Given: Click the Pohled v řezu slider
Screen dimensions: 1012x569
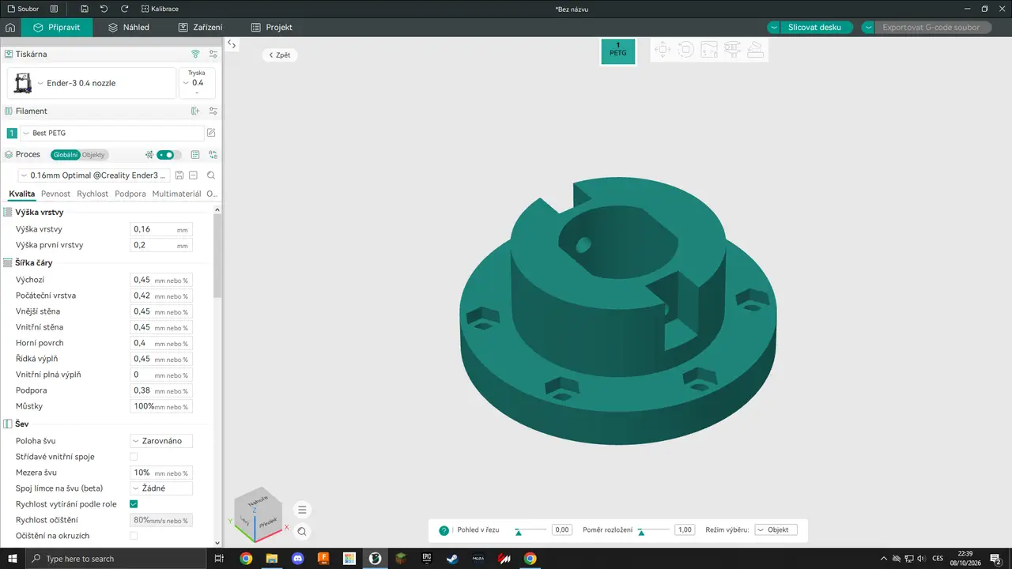Looking at the screenshot, I should coord(531,530).
